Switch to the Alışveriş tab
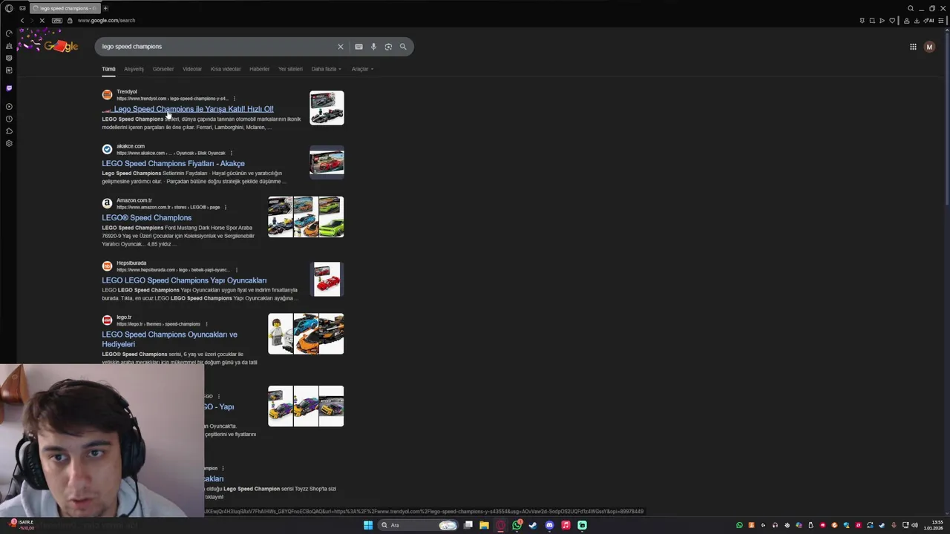This screenshot has height=534, width=950. tap(134, 69)
